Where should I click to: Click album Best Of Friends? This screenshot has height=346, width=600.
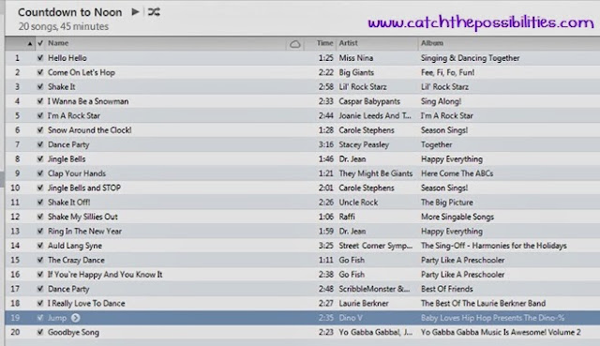[447, 289]
